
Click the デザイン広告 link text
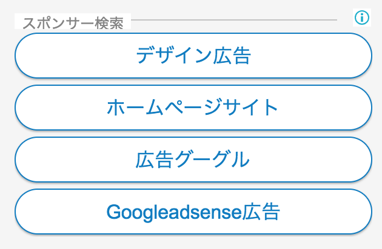click(x=193, y=56)
